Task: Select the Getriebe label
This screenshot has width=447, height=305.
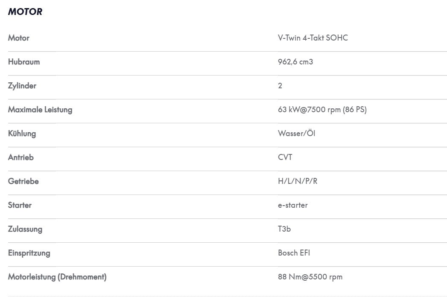Action: click(23, 181)
